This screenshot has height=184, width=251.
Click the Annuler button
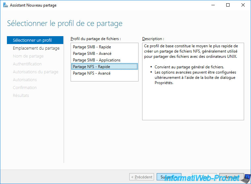tap(232, 177)
